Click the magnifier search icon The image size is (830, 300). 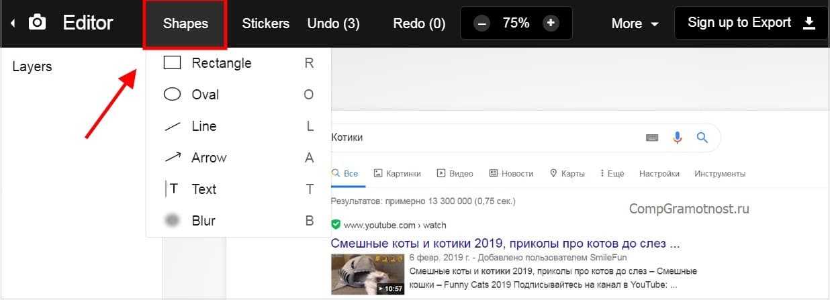702,138
